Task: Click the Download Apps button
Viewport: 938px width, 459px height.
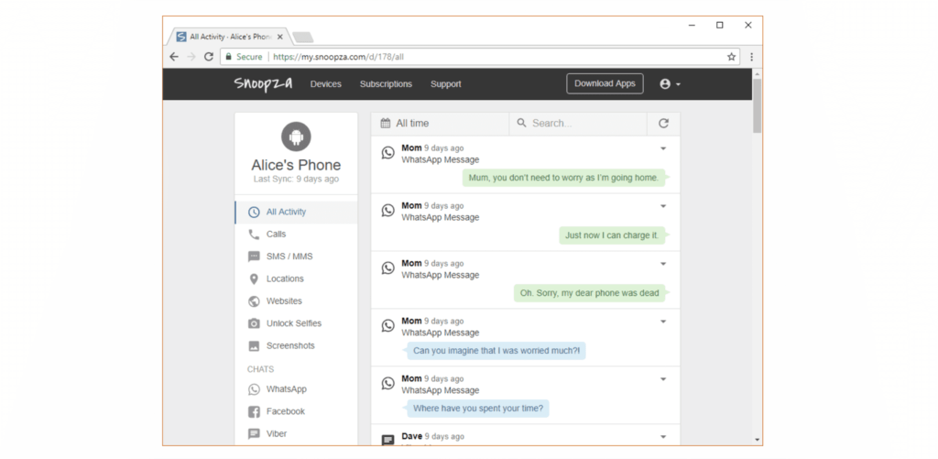Action: coord(605,83)
